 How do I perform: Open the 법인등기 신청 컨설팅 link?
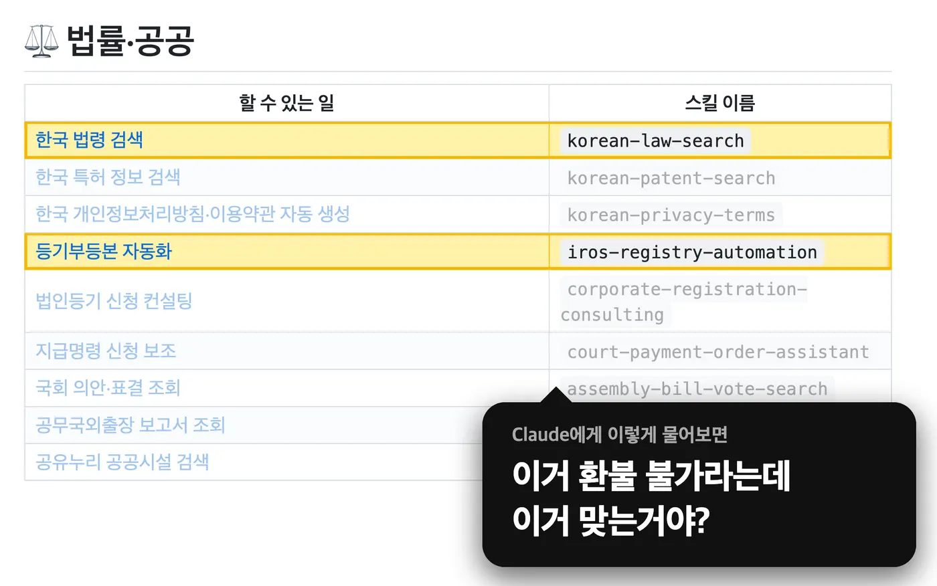point(114,301)
